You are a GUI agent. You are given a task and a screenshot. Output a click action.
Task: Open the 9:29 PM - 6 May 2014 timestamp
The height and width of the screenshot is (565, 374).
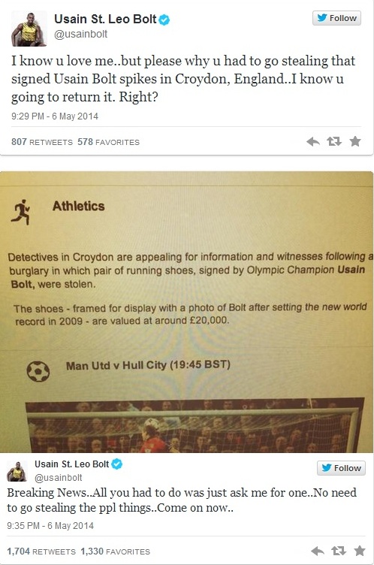pos(55,116)
